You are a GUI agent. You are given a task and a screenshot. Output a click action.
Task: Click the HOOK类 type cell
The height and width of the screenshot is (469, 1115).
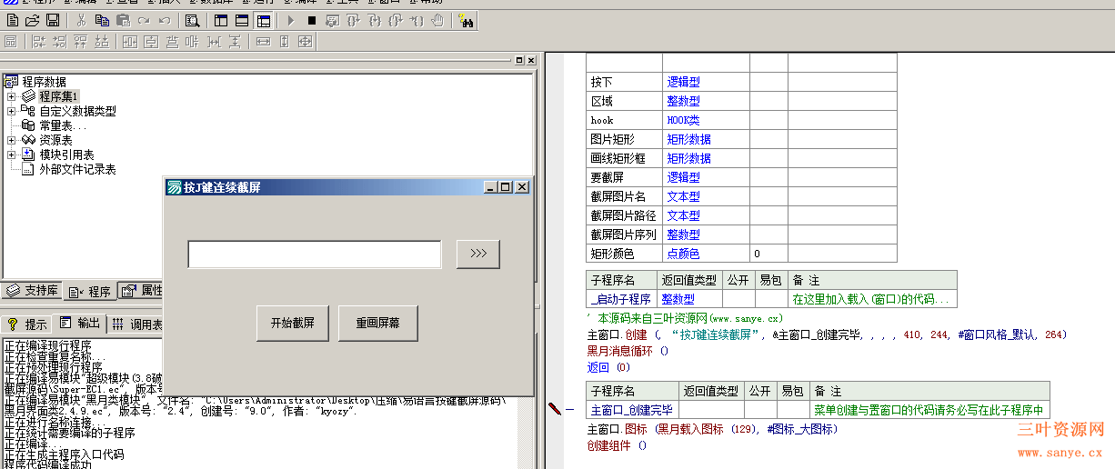[706, 120]
